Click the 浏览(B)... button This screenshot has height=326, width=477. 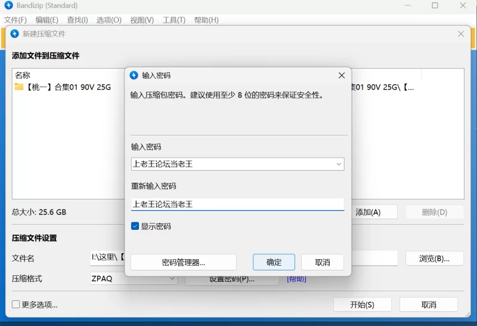435,259
